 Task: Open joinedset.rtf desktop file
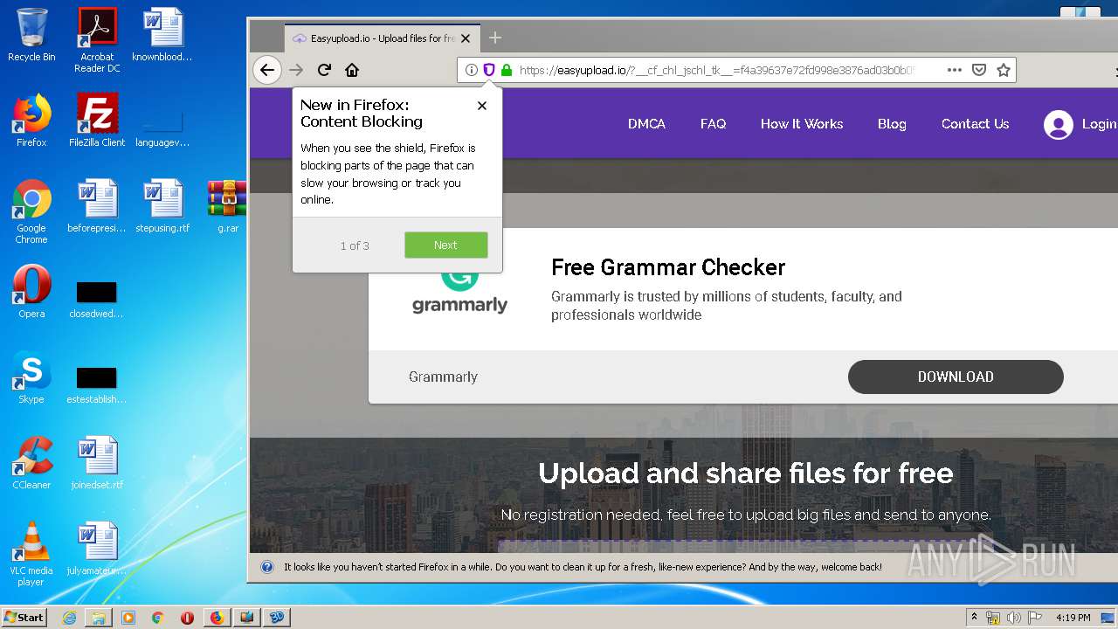pos(97,463)
